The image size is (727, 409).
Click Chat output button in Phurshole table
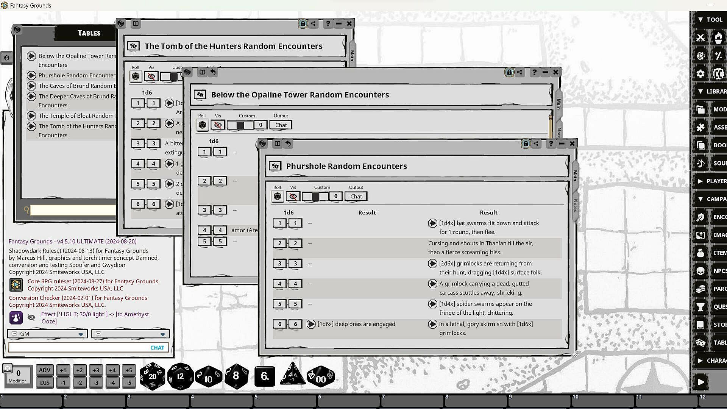(x=356, y=196)
